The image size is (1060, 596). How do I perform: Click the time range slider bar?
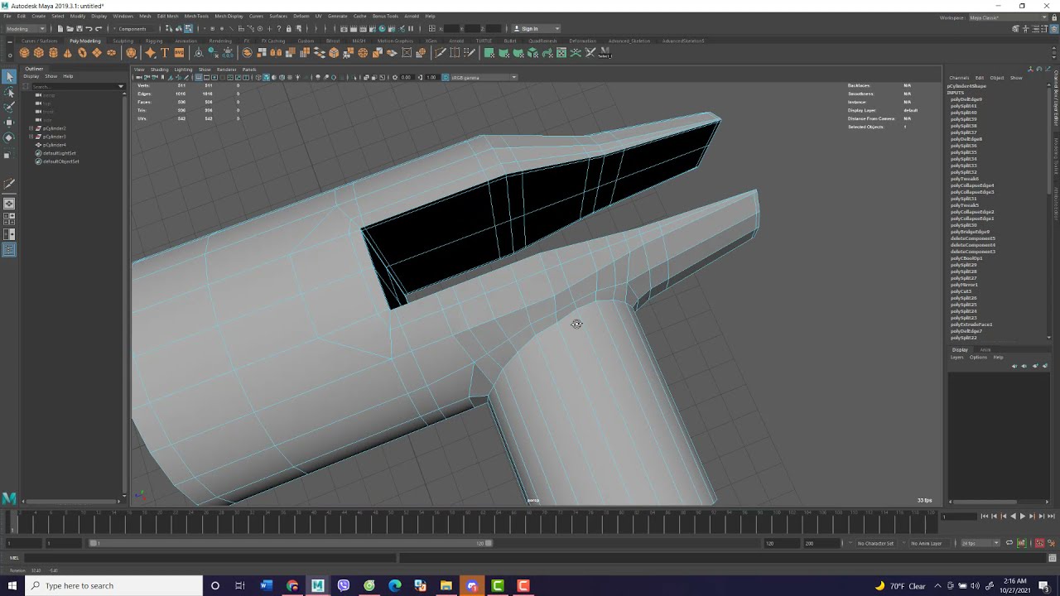[291, 543]
